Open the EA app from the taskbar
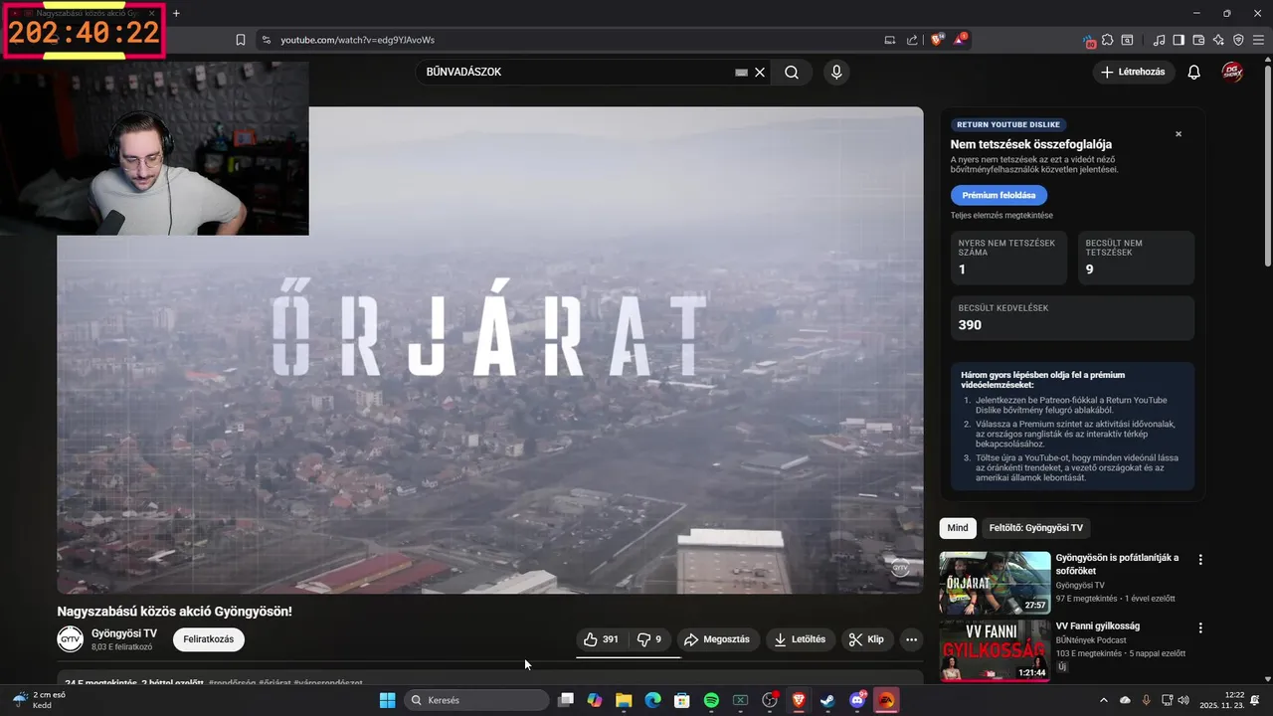Screen dimensions: 1273x716 [x=886, y=700]
